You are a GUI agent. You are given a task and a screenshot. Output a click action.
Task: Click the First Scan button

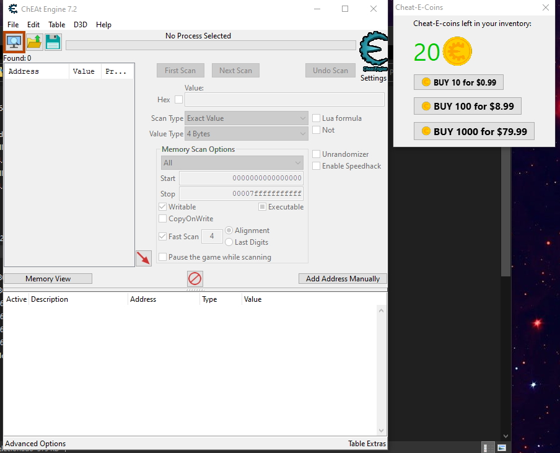tap(180, 71)
